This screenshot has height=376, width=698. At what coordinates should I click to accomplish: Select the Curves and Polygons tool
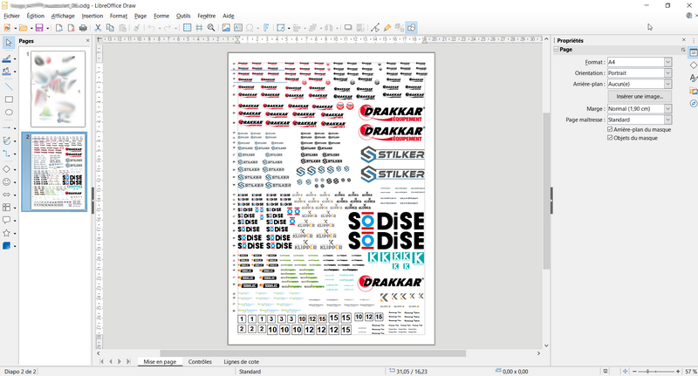7,141
